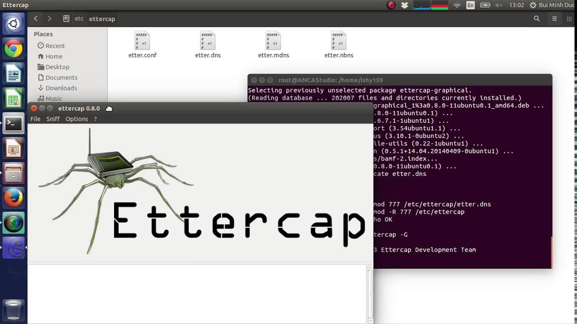577x324 pixels.
Task: Open the Dropbox tray indicator
Action: [404, 5]
